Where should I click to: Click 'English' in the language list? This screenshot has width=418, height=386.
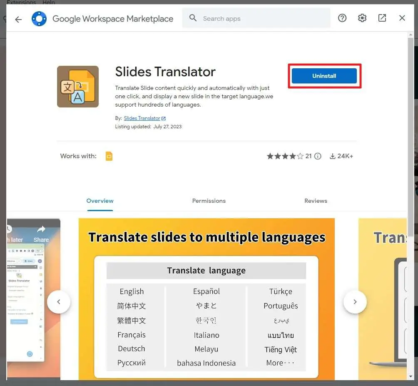[x=132, y=291]
